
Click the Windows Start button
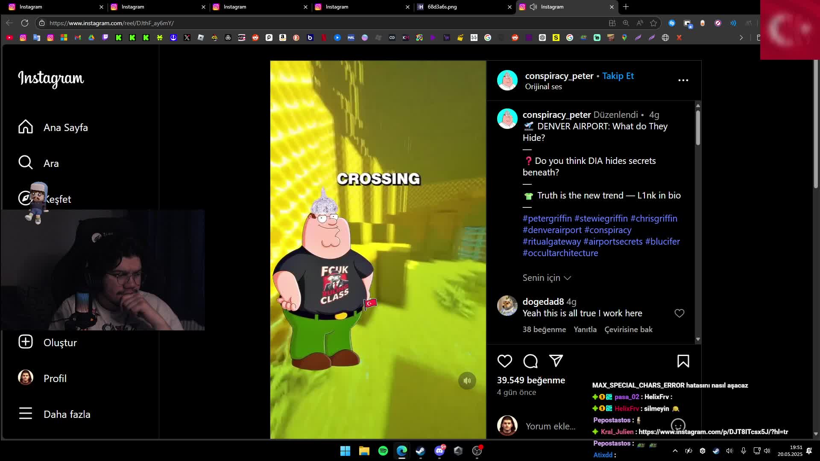[x=346, y=451]
